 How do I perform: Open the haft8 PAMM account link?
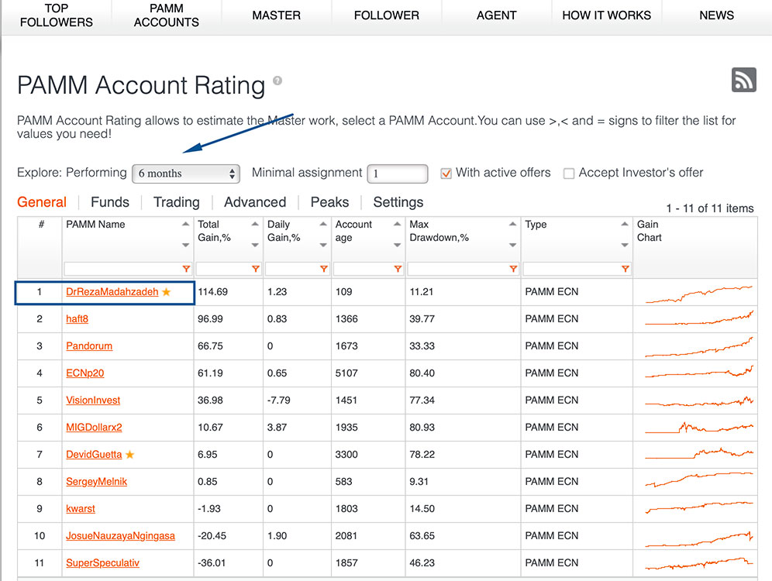tap(78, 319)
